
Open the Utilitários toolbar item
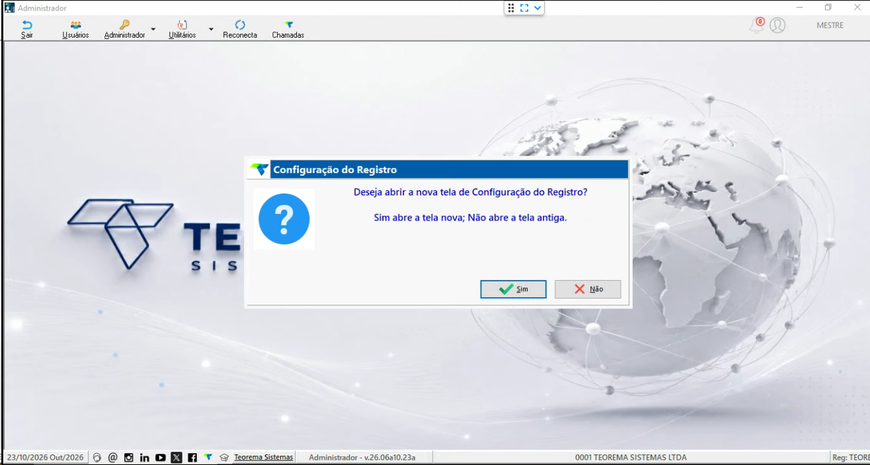tap(182, 29)
